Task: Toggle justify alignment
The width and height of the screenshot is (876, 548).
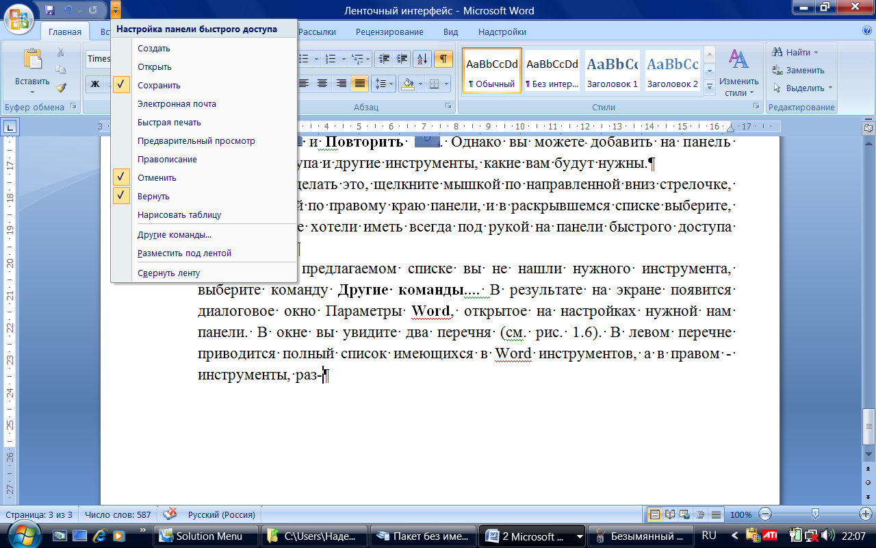Action: pos(359,84)
